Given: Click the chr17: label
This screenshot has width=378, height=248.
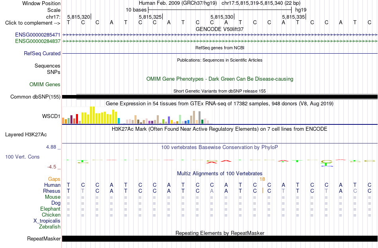Looking at the screenshot, I should [53, 17].
